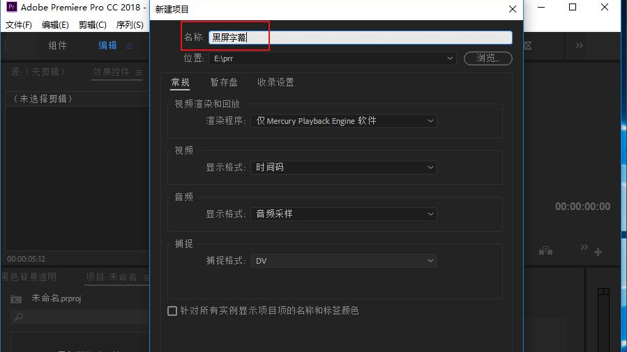The width and height of the screenshot is (627, 352).
Task: Click the Premiere Pro app icon in title bar
Action: pos(10,8)
